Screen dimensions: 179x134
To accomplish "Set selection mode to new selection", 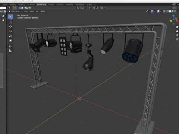I will (20, 8).
